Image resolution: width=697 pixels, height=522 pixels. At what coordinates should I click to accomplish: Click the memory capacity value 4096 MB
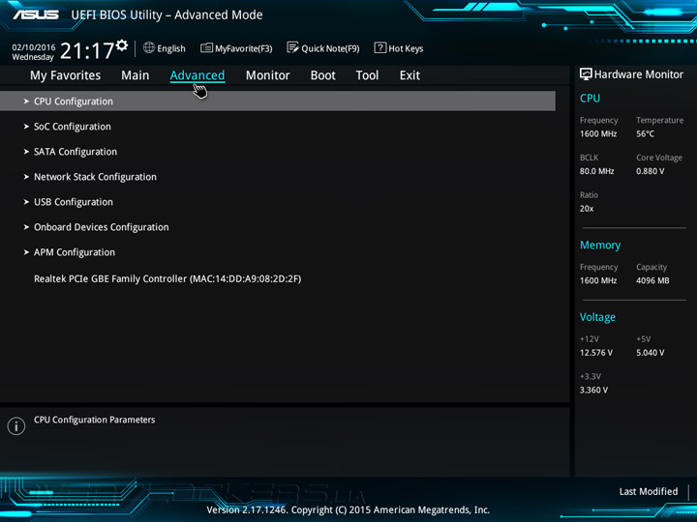(x=652, y=280)
